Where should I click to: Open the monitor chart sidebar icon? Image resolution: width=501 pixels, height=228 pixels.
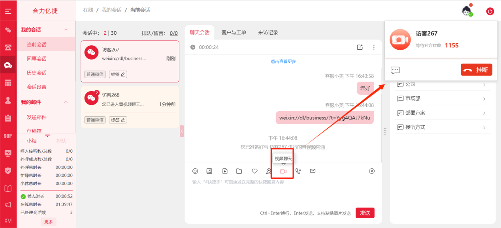(x=8, y=153)
